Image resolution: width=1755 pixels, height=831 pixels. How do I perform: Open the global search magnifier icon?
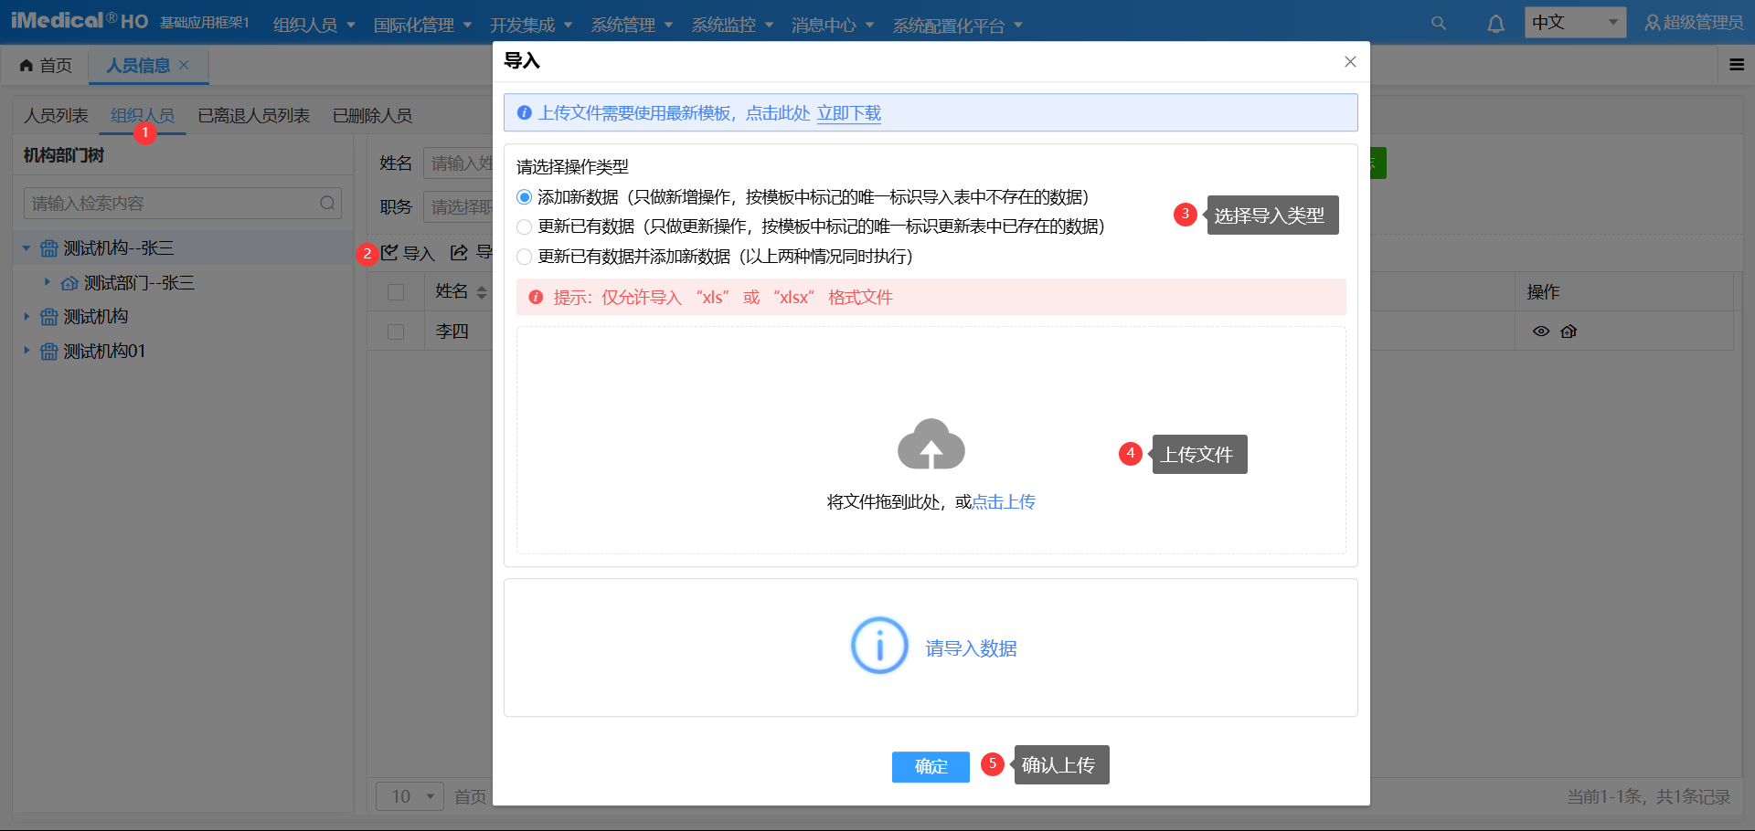(1438, 23)
